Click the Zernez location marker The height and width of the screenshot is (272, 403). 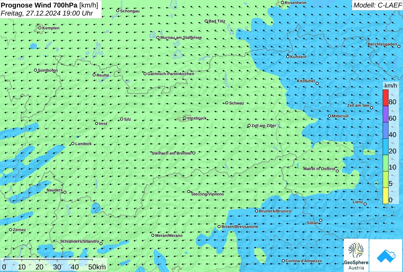point(11,230)
